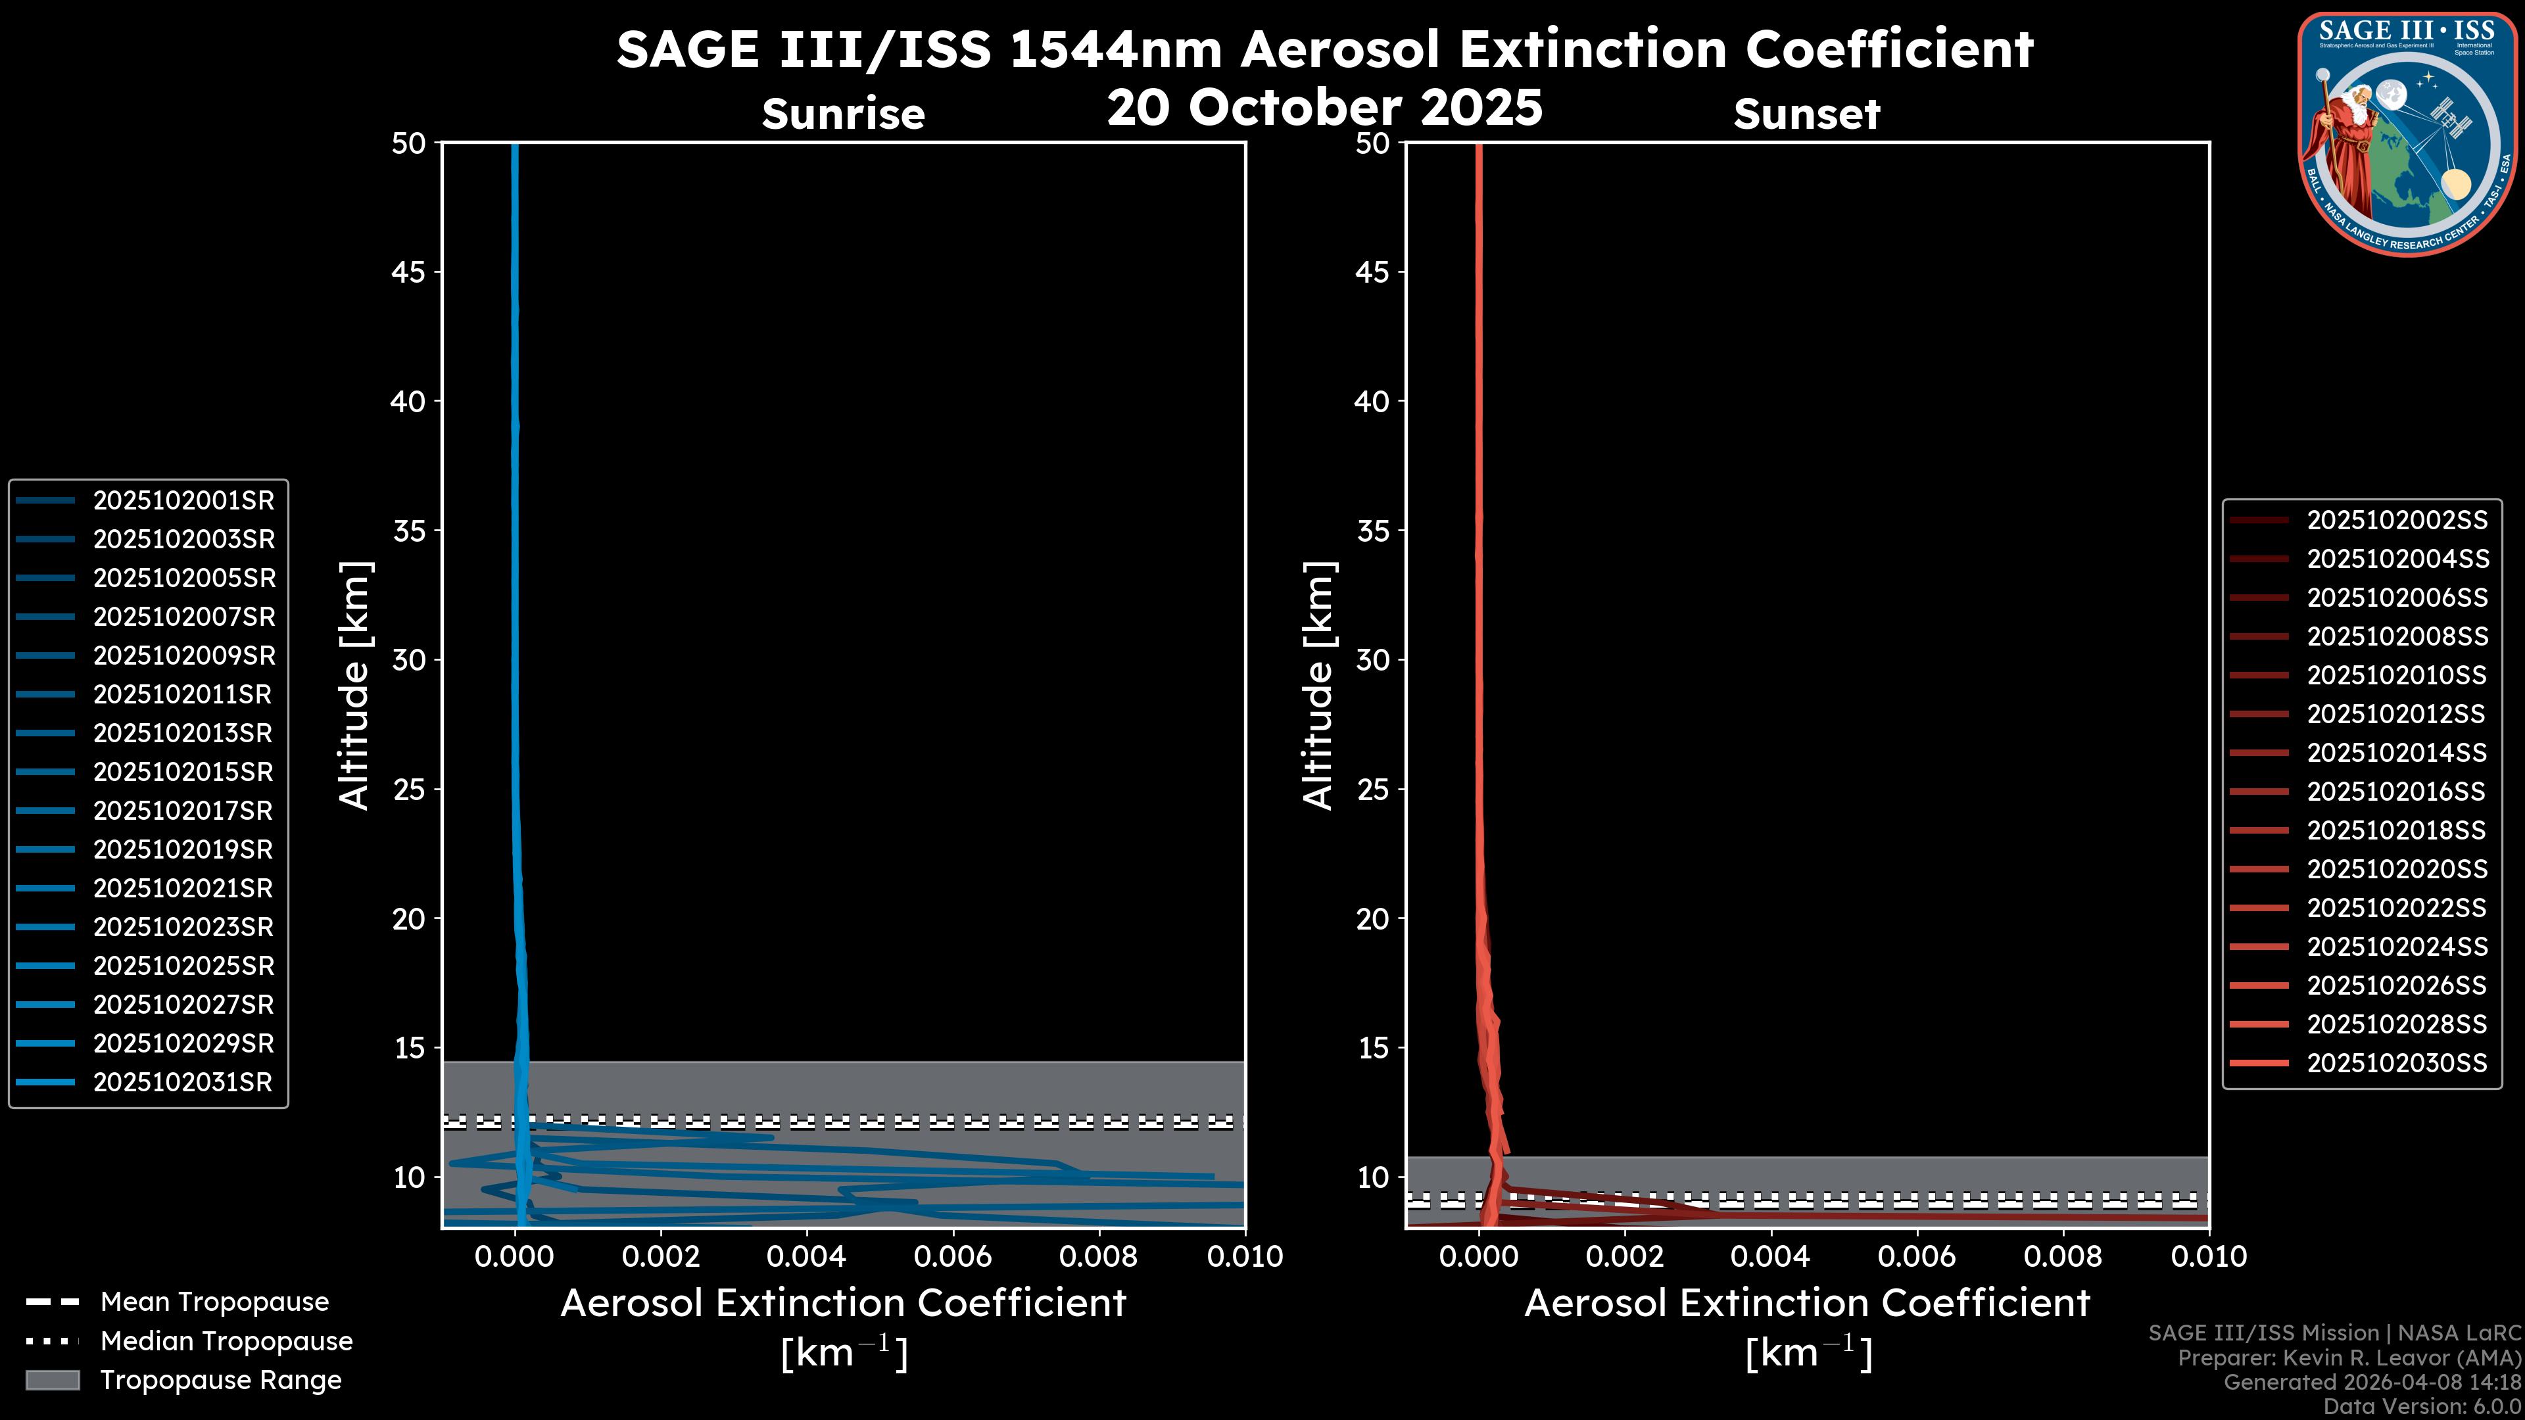Click the 2025102001SR legend entry
2525x1420 pixels.
[x=183, y=501]
